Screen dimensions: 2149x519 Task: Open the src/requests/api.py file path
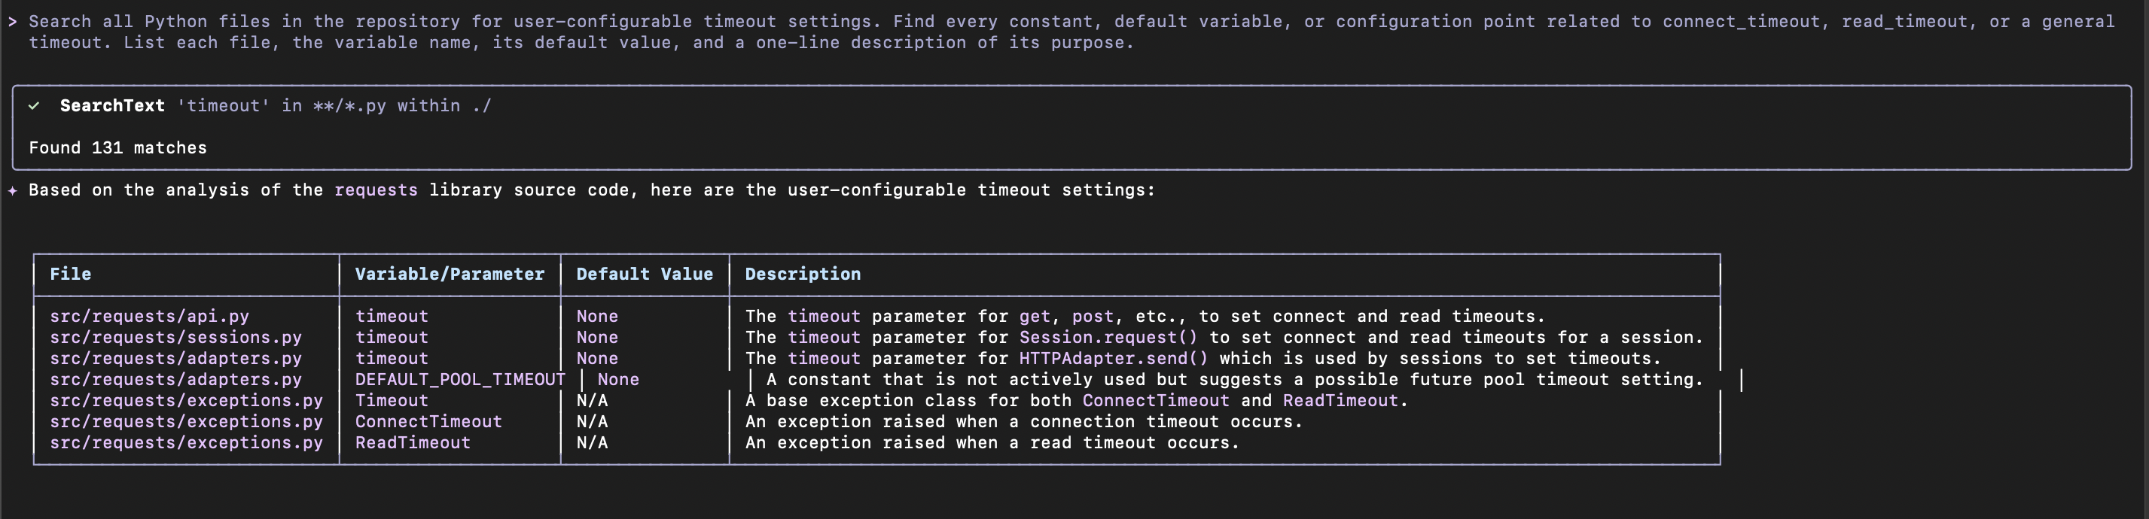[x=149, y=317]
